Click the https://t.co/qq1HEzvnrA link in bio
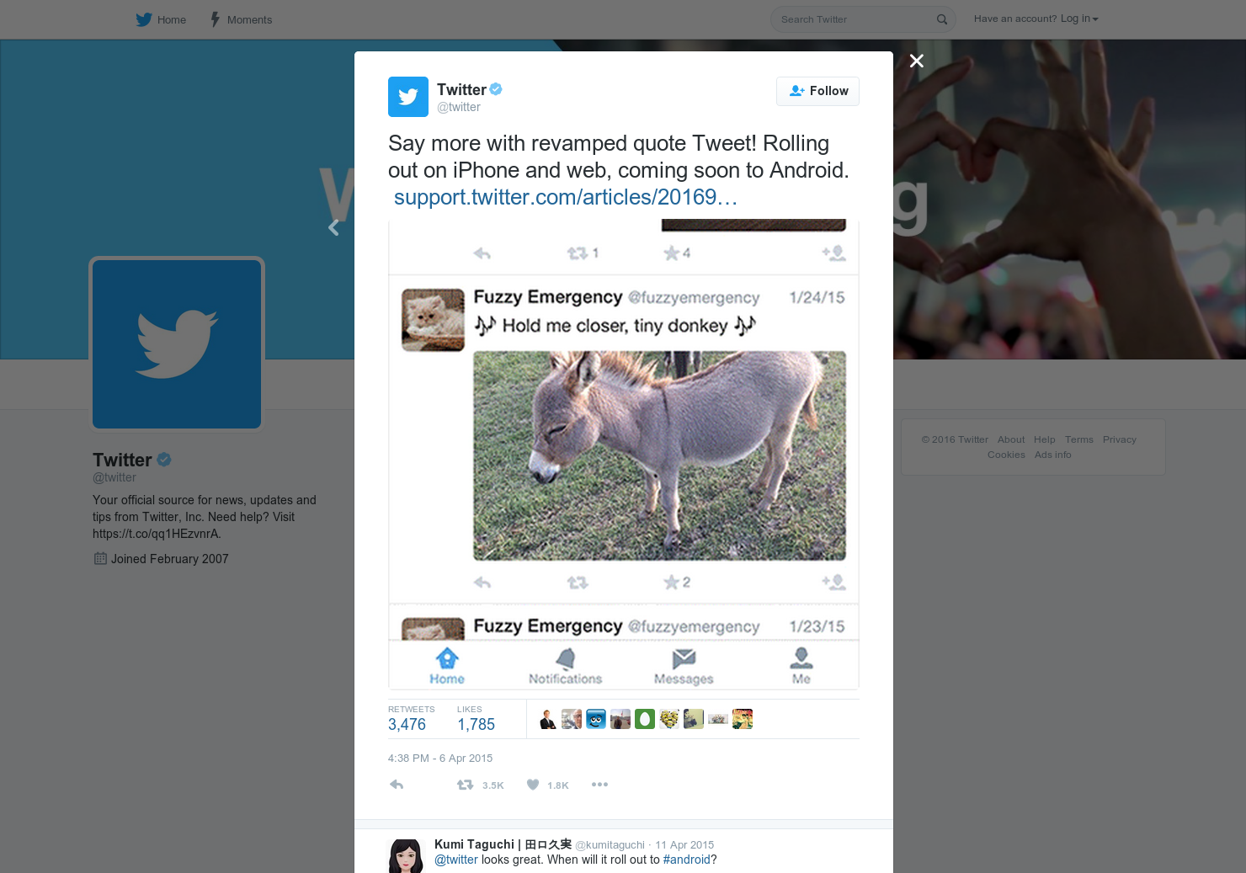 (155, 534)
